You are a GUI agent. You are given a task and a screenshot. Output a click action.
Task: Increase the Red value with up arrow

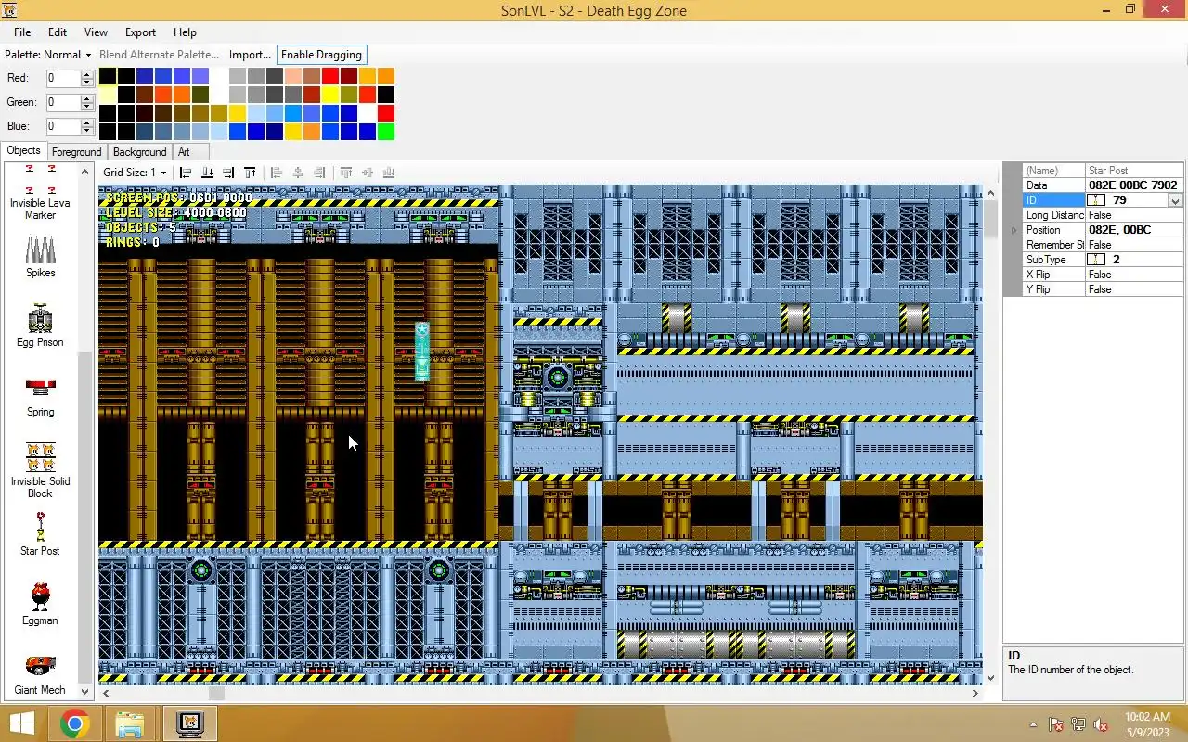(87, 74)
